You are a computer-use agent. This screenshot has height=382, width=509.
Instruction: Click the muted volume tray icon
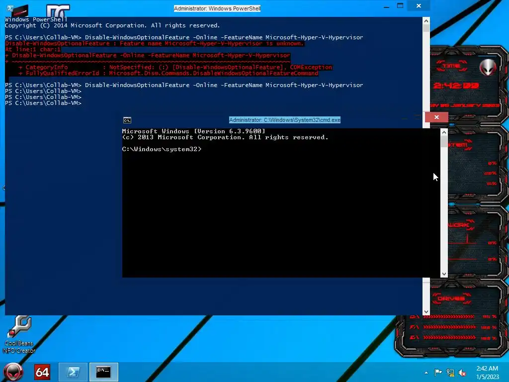click(x=462, y=373)
